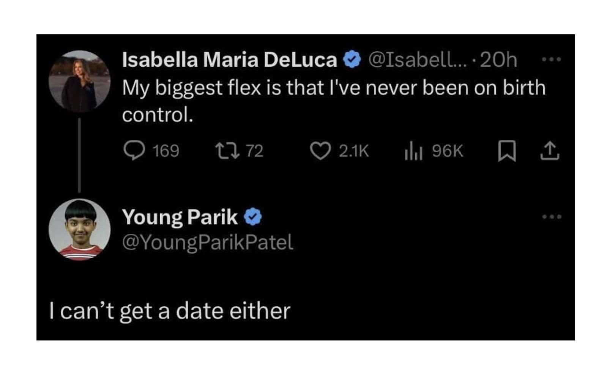Viewport: 615px width, 372px height.
Task: Click the verified badge beside Isabella Maria DeLuca
Action: coord(352,60)
